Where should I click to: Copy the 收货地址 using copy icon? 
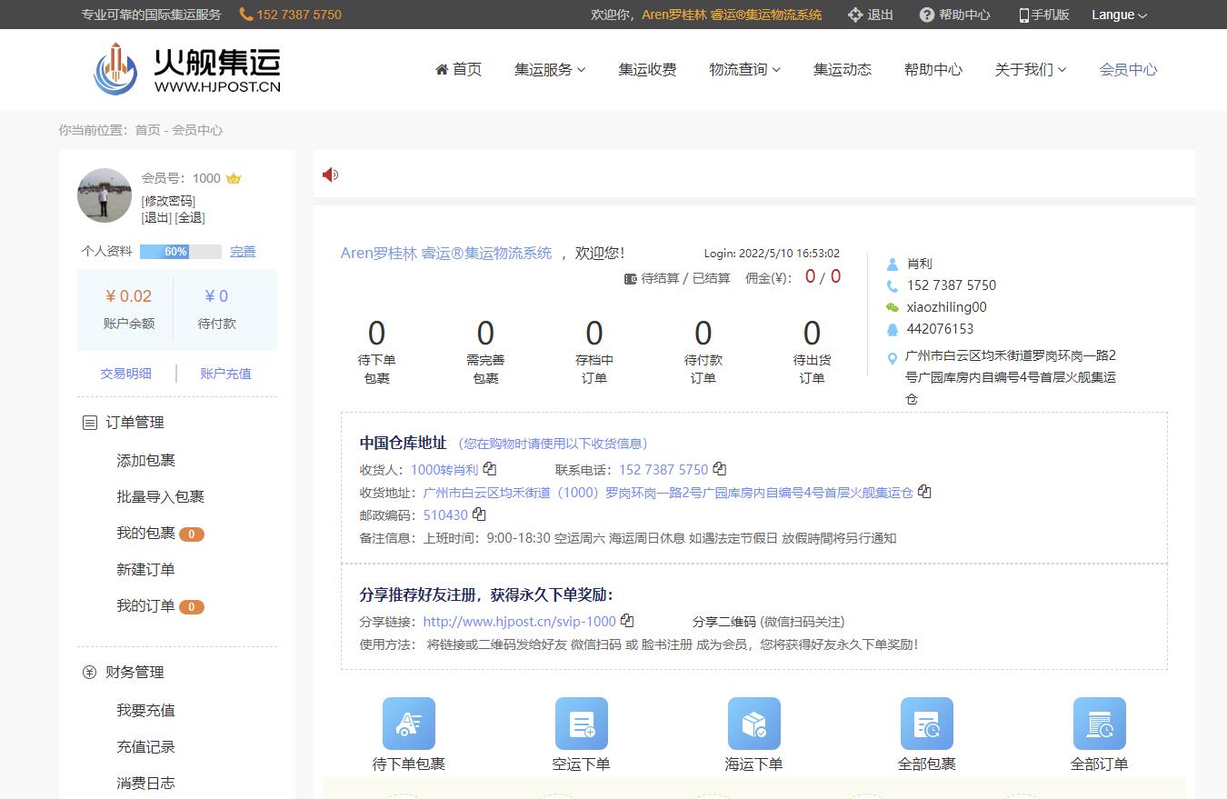[x=924, y=492]
